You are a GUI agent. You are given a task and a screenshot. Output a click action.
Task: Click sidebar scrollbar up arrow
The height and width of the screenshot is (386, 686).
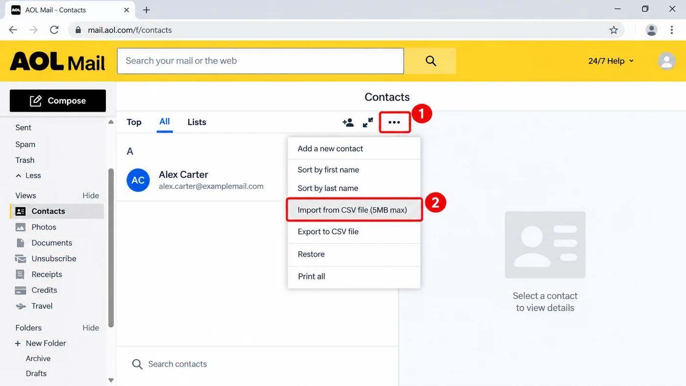click(111, 122)
